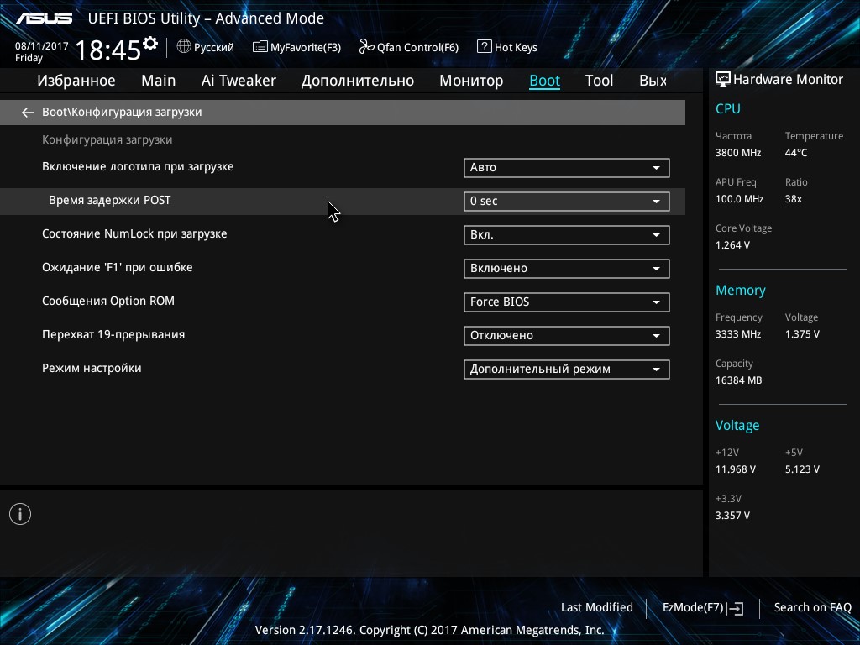Viewport: 860px width, 645px height.
Task: Select Сообщения Option ROM label
Action: (x=108, y=302)
